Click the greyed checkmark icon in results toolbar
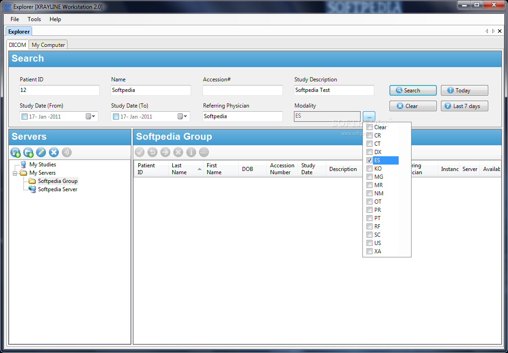The width and height of the screenshot is (508, 353). [140, 152]
